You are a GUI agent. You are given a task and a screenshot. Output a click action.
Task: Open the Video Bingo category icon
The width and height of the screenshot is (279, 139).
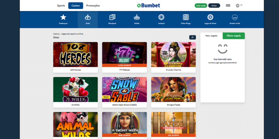186,17
